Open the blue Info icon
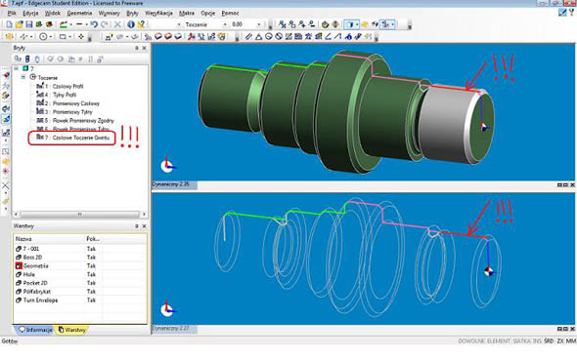The height and width of the screenshot is (360, 577). pyautogui.click(x=131, y=24)
